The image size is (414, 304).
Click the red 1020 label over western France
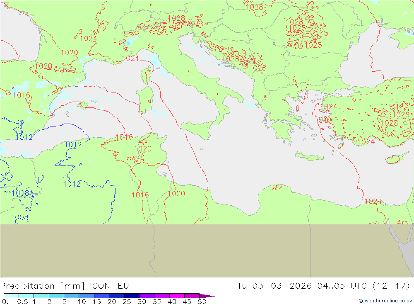(x=70, y=53)
